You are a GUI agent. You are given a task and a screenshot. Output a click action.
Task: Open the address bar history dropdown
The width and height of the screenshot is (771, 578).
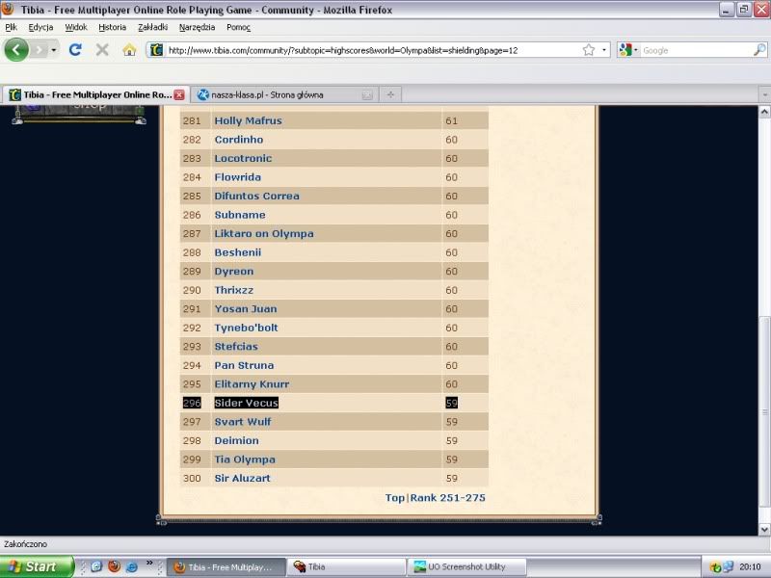tap(604, 50)
